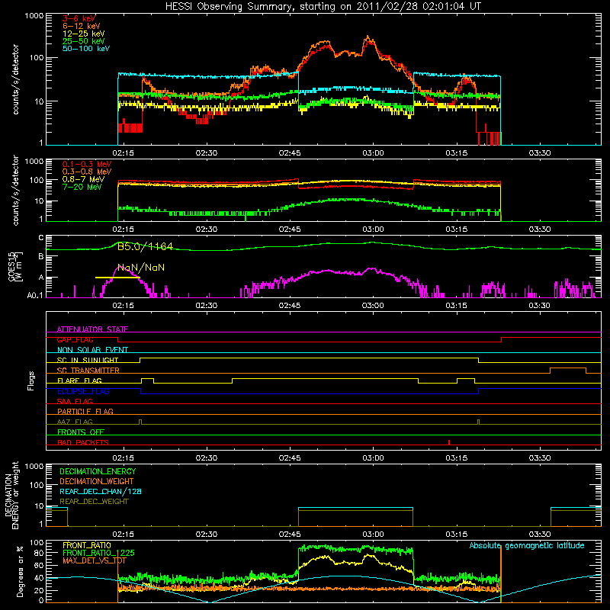Select the ATTENUATOR_STATE flag label

(92, 329)
